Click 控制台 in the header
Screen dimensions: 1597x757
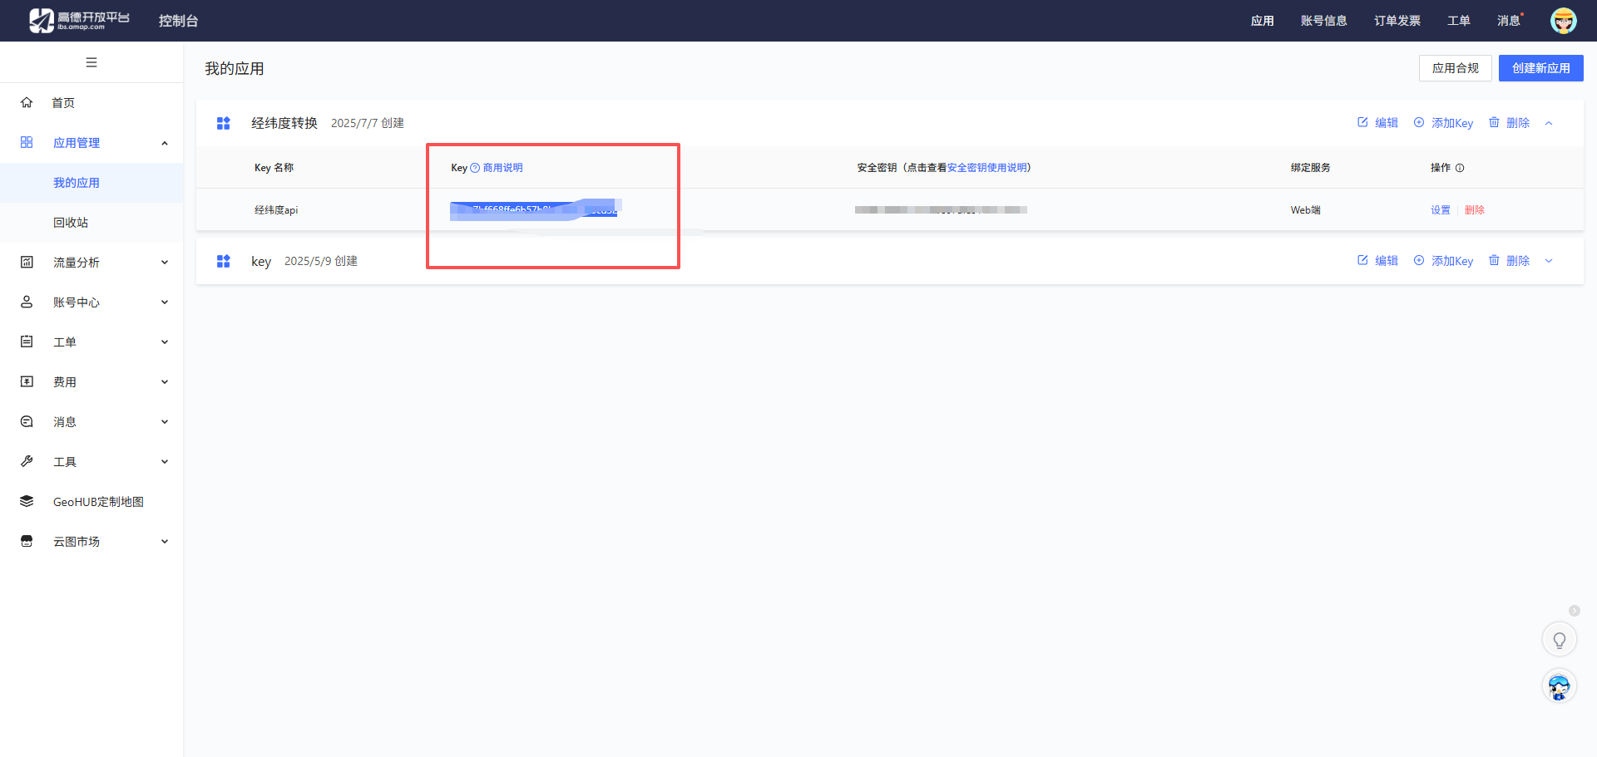[x=179, y=21]
